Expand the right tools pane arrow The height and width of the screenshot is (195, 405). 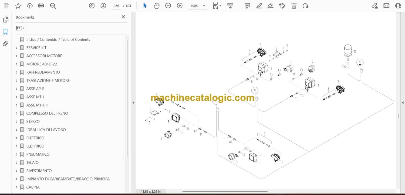point(403,103)
